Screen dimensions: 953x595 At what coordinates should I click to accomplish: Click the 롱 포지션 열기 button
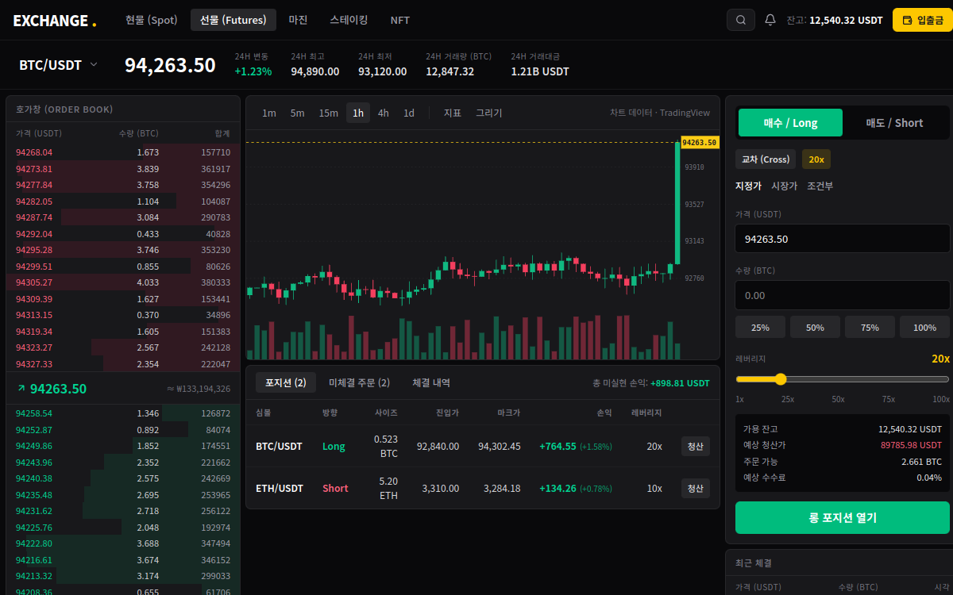pos(843,517)
